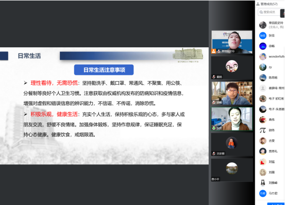
Task: Select the bottom video tile with landscape avatar
Action: point(232,170)
